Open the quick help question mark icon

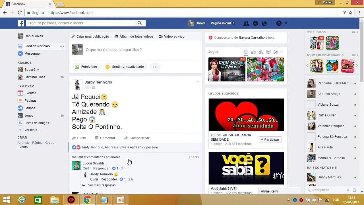click(279, 23)
